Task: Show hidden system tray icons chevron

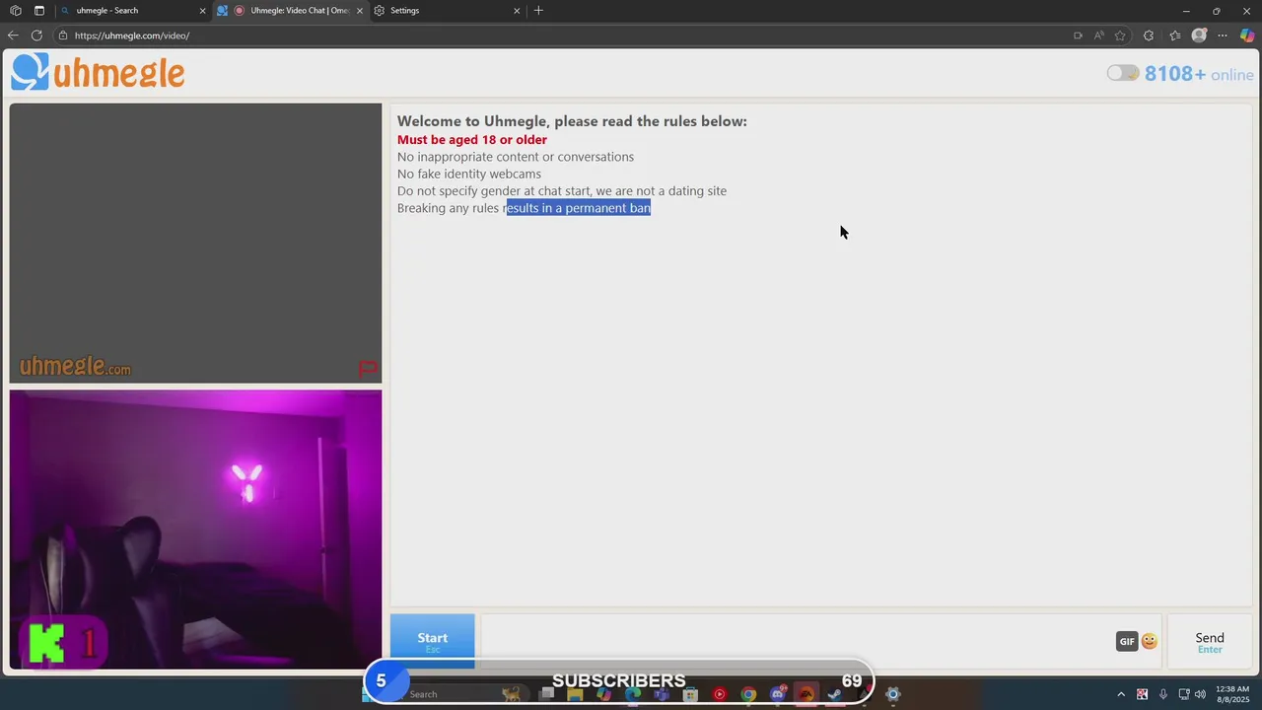Action: pos(1121,694)
